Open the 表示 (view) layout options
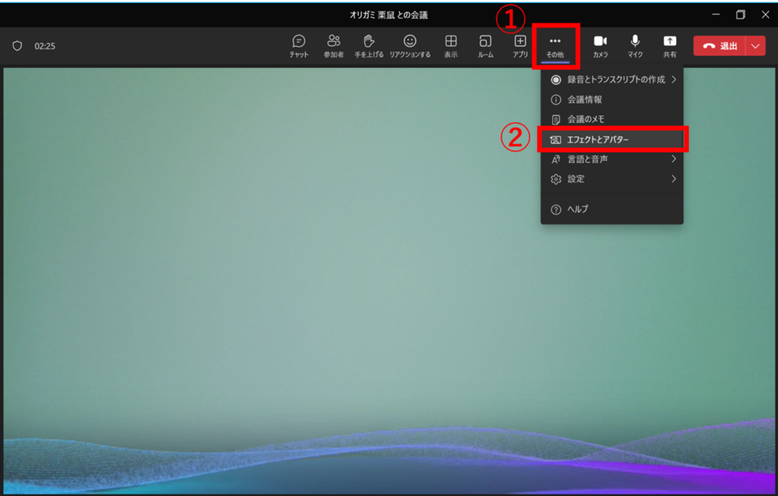Viewport: 778px width, 496px height. click(x=451, y=45)
